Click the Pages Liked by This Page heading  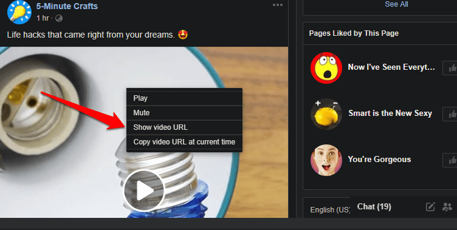[x=354, y=33]
